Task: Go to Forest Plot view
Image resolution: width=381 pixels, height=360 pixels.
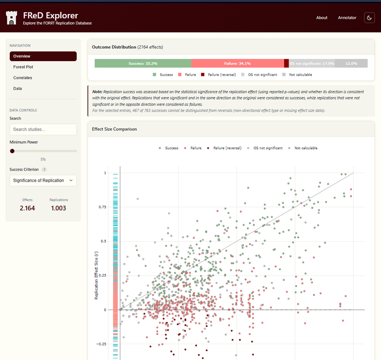Action: [x=23, y=67]
